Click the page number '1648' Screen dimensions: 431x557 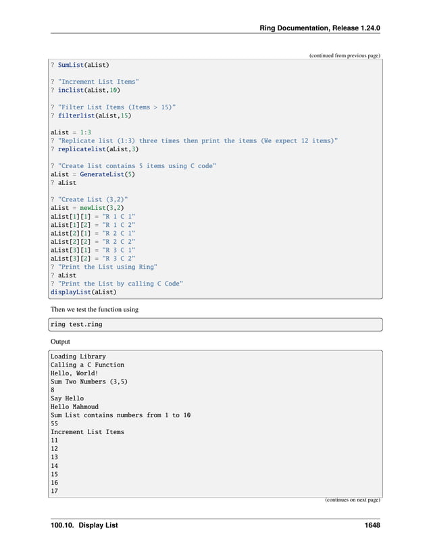[372, 525]
